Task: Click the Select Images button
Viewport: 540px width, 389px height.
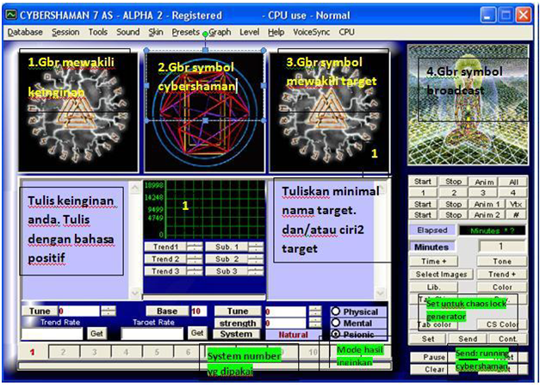Action: 441,275
